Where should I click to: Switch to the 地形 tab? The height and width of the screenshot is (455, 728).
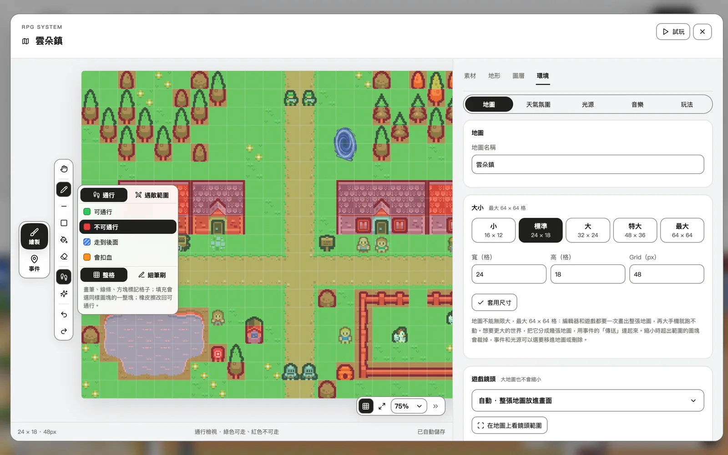[494, 76]
